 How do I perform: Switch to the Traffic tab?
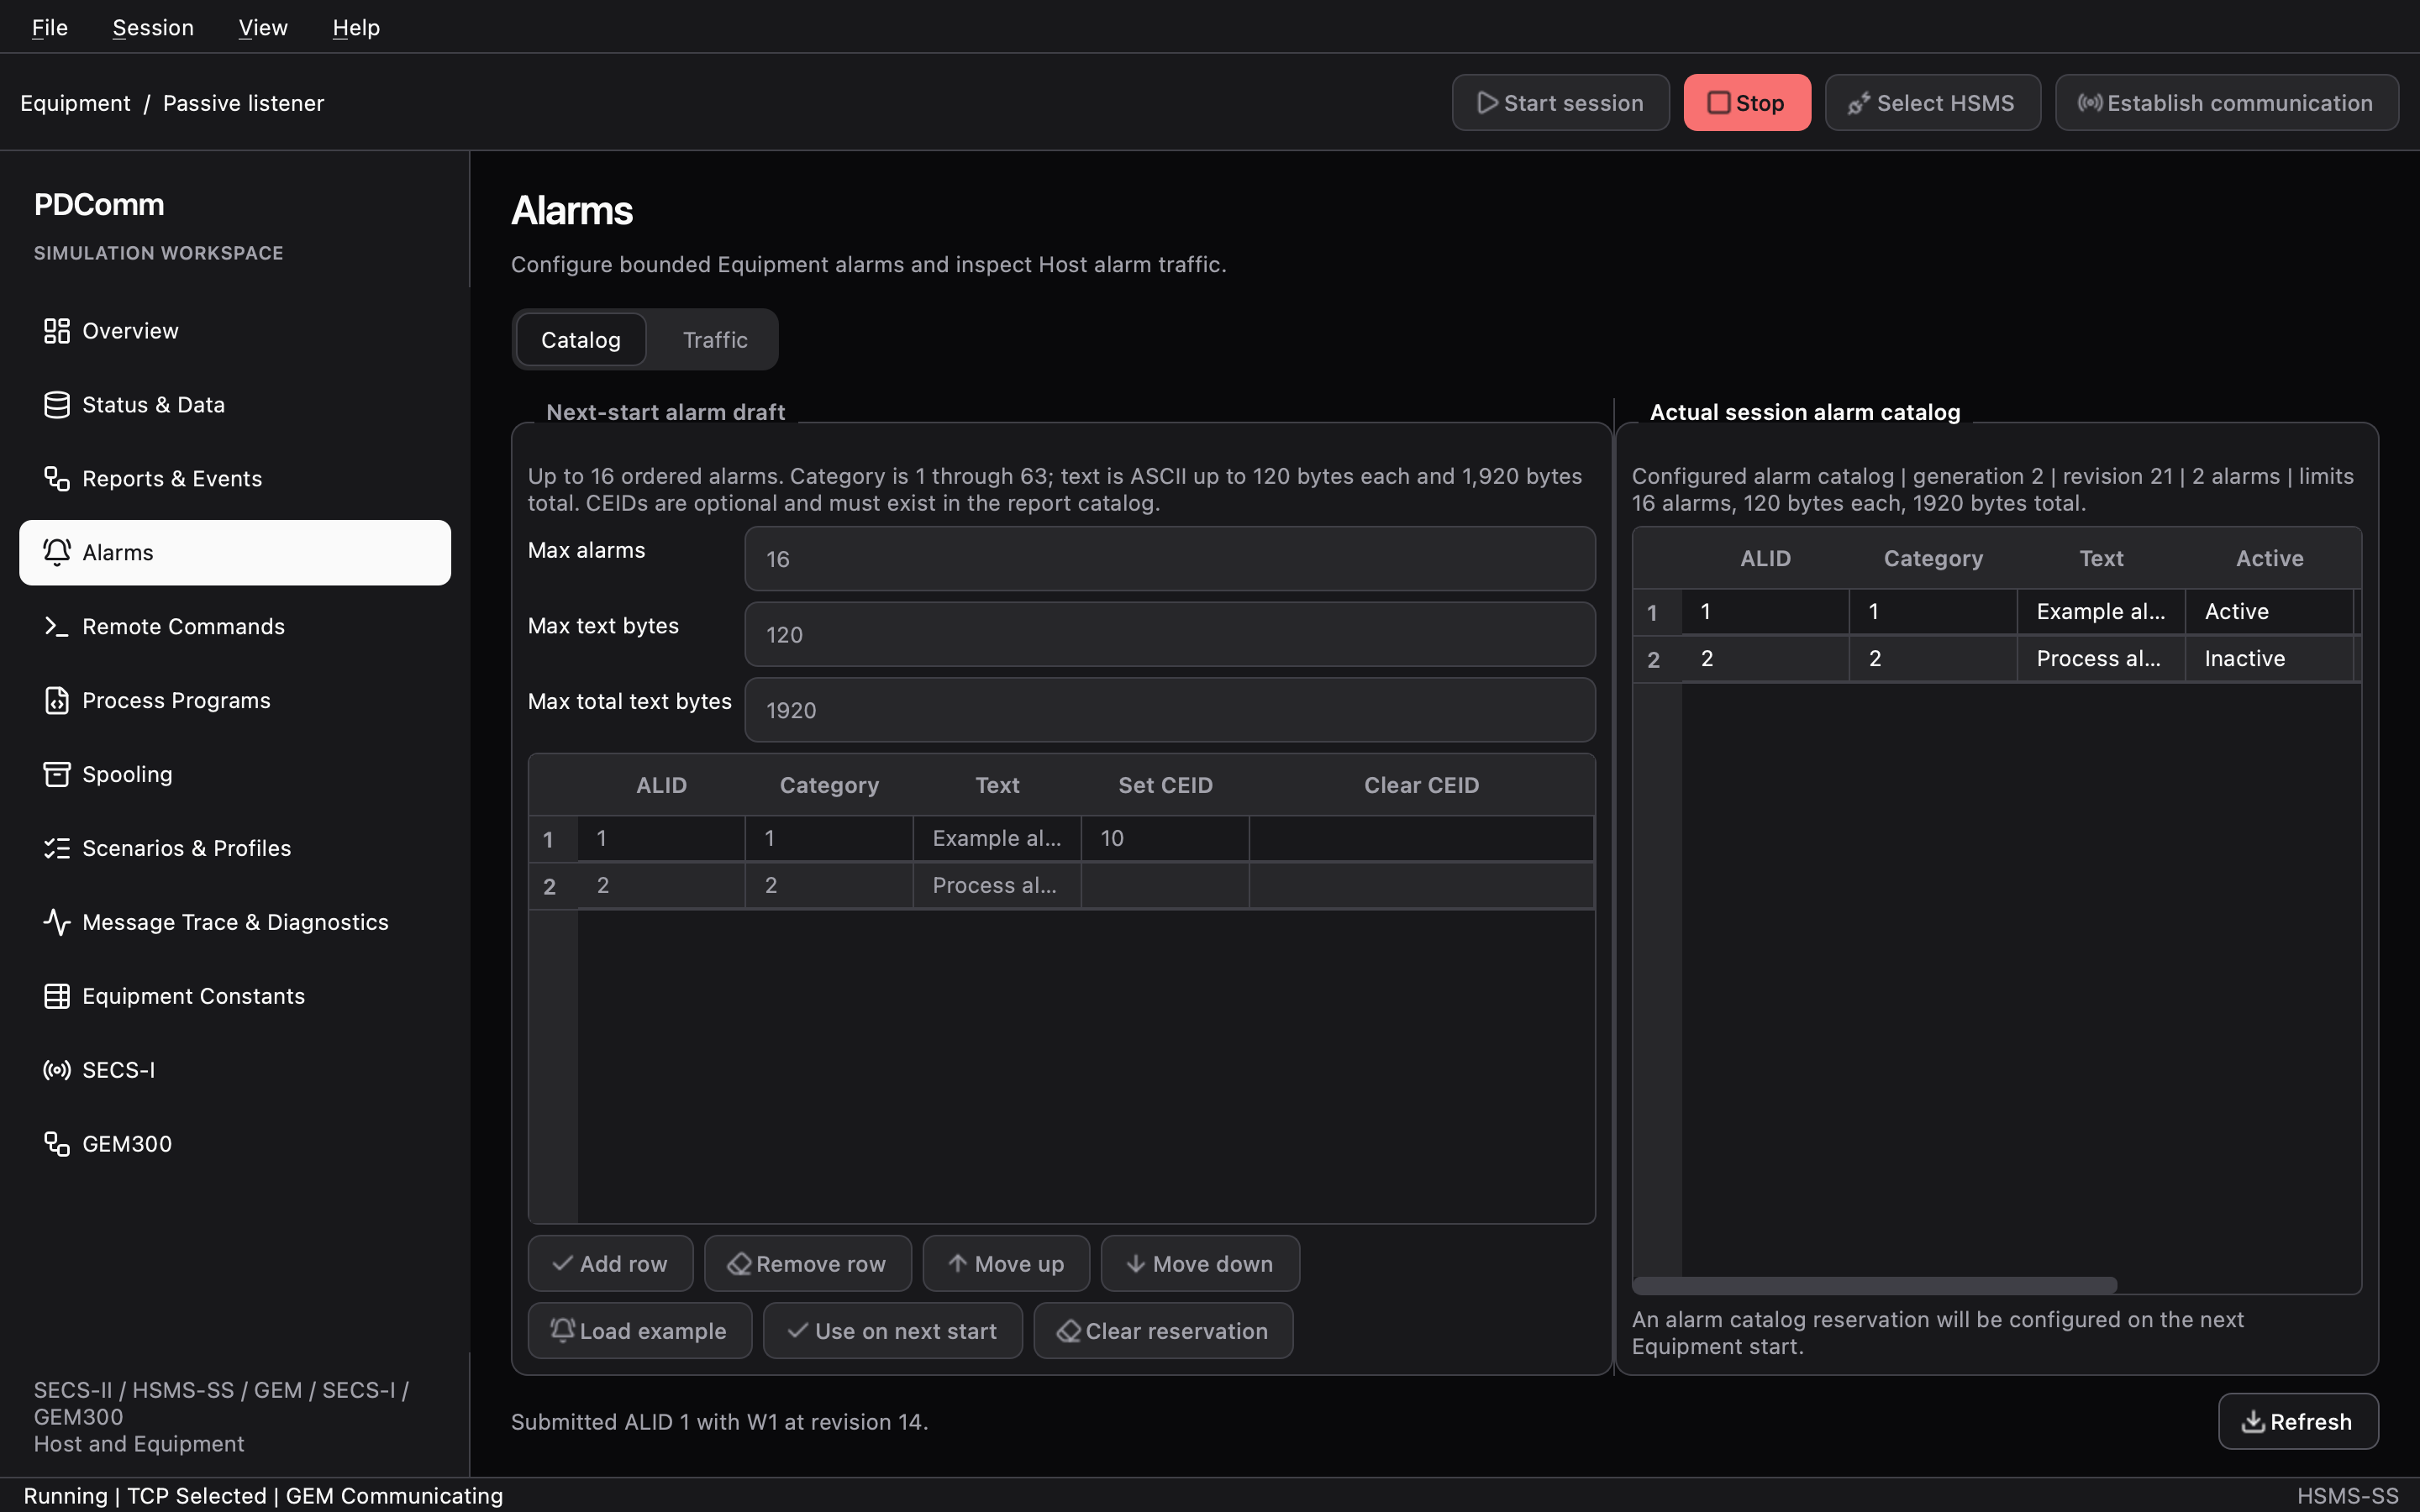click(715, 340)
